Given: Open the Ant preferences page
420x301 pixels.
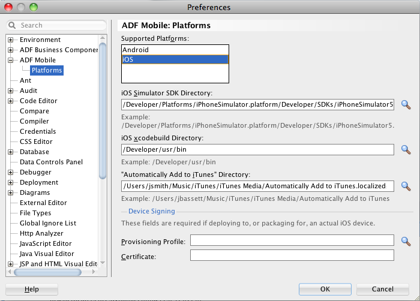Looking at the screenshot, I should click(25, 80).
